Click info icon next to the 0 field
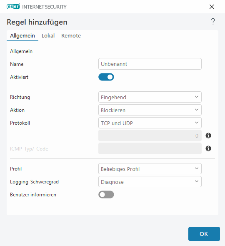Screen dimensions: 225x246 [x=208, y=136]
